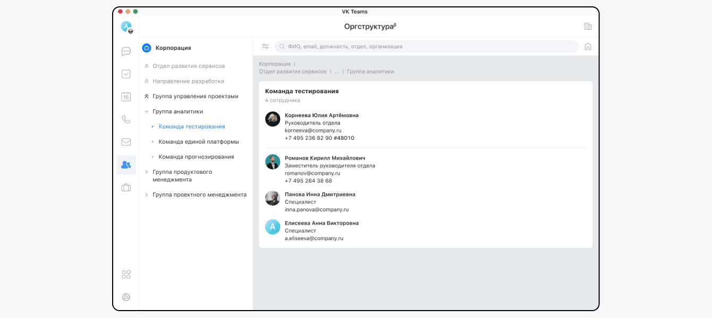Open the Tasks checkmark icon
The width and height of the screenshot is (712, 318).
[126, 74]
